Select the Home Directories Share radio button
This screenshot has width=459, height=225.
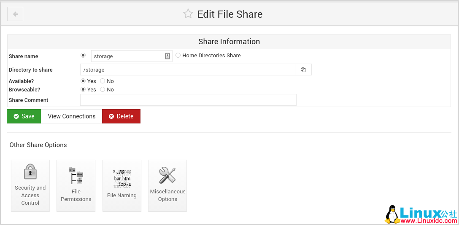tap(178, 55)
